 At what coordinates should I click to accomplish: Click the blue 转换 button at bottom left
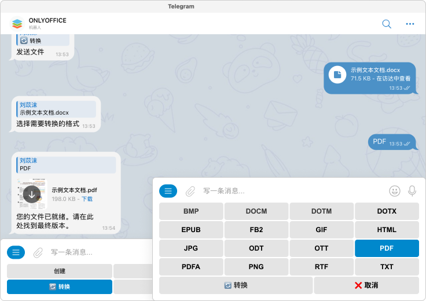pos(60,287)
